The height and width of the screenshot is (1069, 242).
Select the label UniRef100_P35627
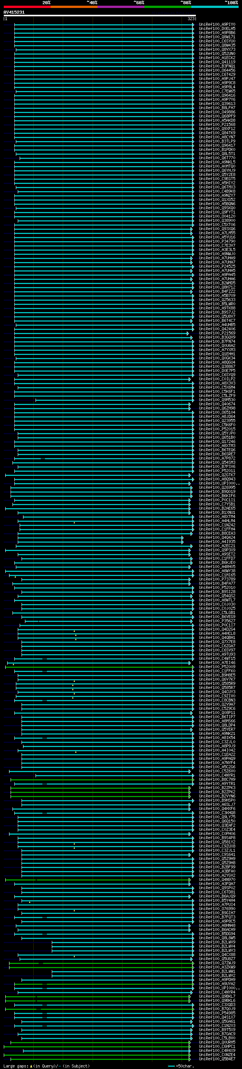click(x=217, y=621)
